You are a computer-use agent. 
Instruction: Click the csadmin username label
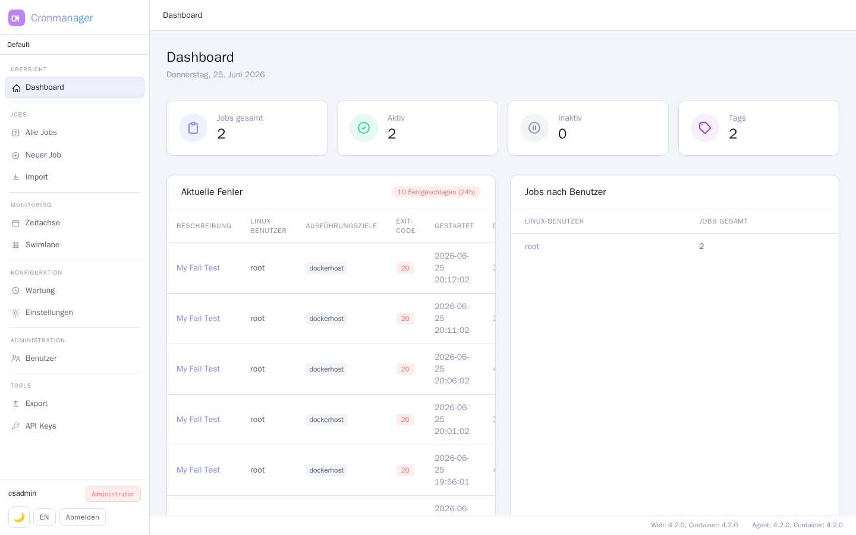click(23, 493)
